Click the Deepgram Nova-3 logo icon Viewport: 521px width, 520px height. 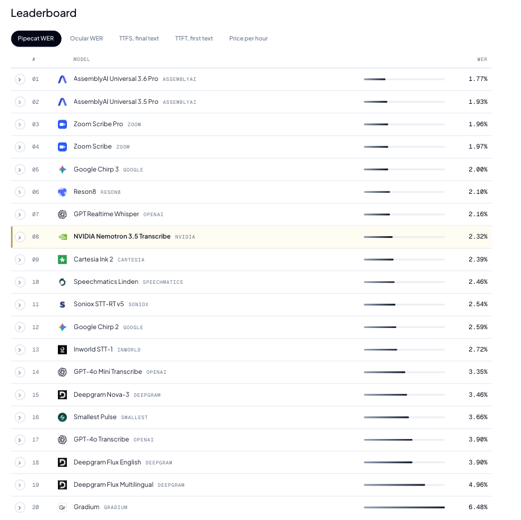pos(62,394)
